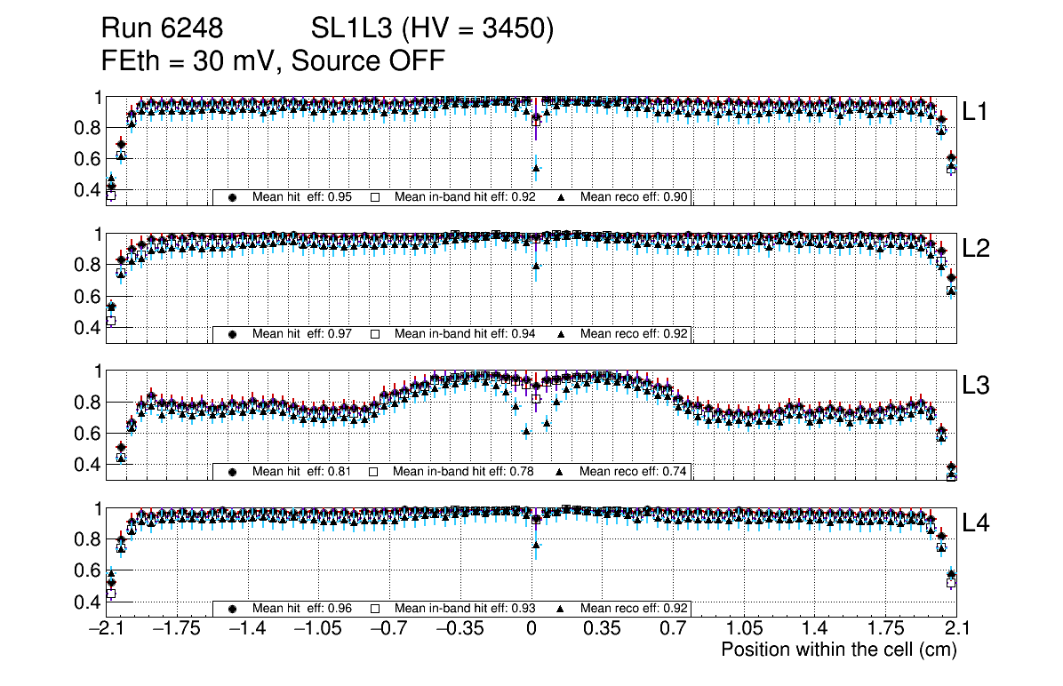
Task: Click the filled circle legend marker in L1
Action: (233, 197)
